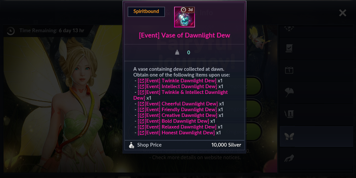Open Cheerful Dawnlight Dew item link
Screen dimensions: 356x178
coord(178,104)
